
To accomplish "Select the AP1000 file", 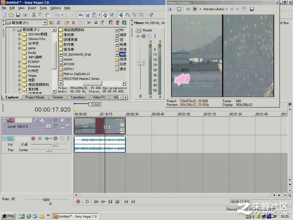I will click(67, 64).
